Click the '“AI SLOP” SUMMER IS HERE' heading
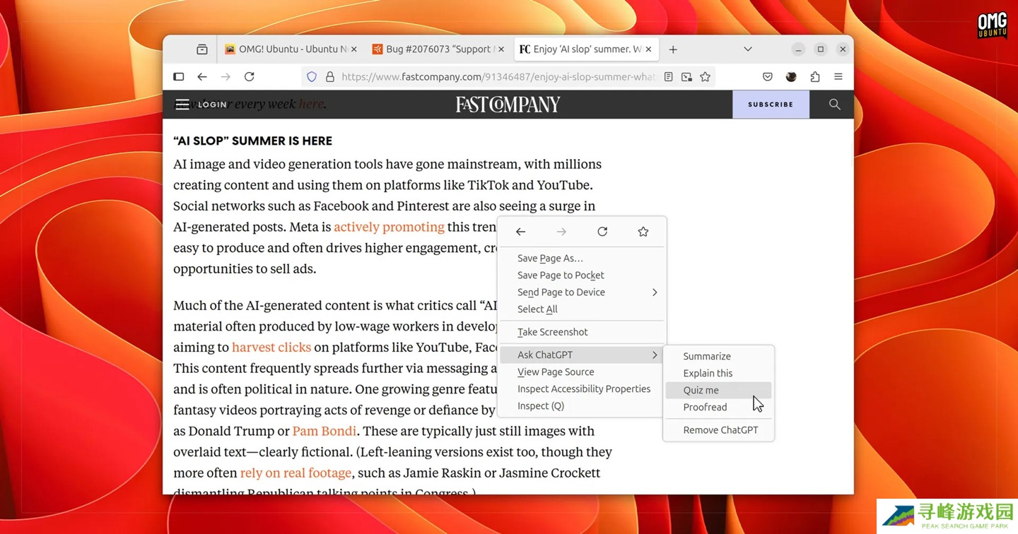 (x=252, y=141)
